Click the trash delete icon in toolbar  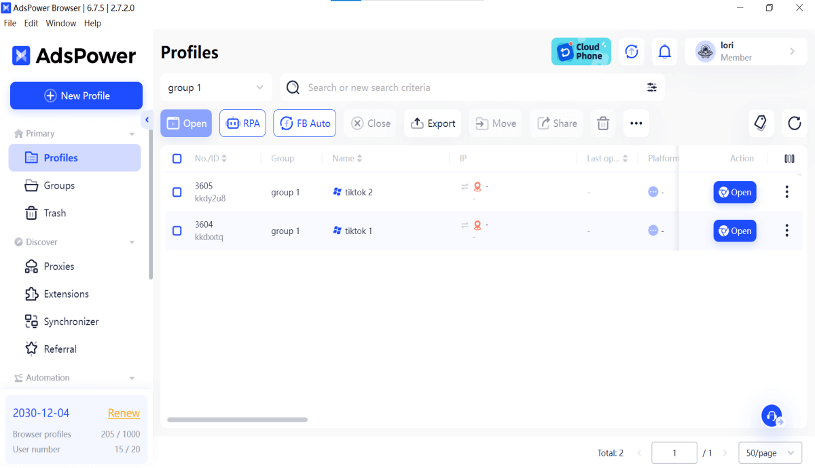tap(602, 123)
